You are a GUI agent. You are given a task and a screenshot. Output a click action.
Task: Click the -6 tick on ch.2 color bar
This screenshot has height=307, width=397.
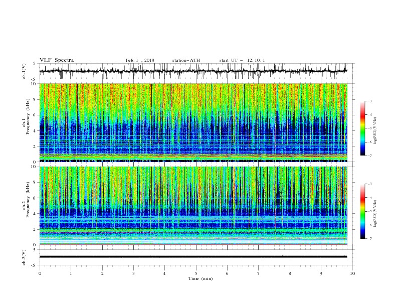pyautogui.click(x=369, y=225)
